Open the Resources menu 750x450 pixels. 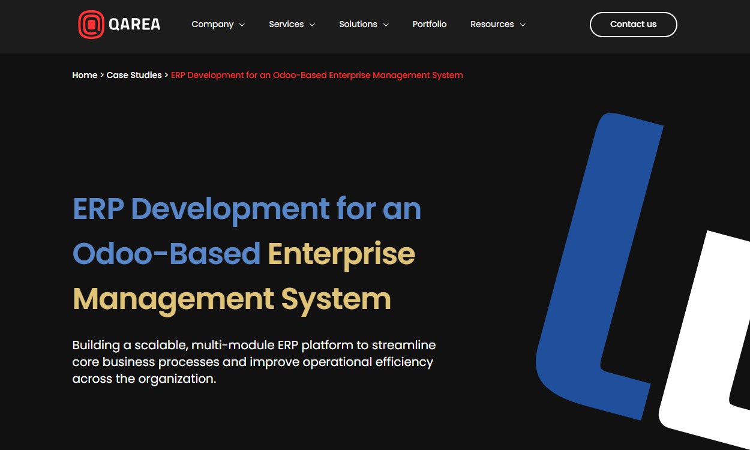[492, 25]
